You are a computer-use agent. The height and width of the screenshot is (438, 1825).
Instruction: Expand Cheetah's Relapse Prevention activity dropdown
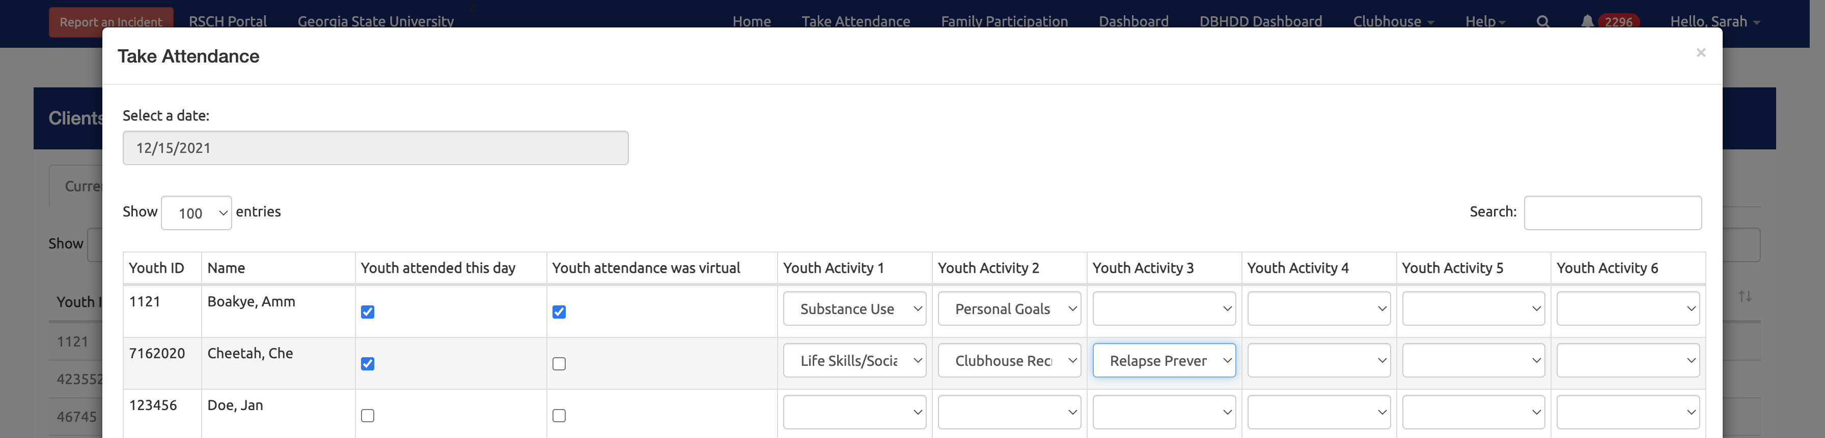point(1164,360)
